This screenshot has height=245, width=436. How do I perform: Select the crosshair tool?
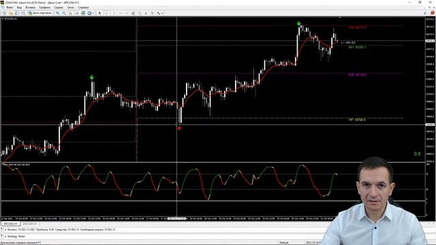[x=106, y=13]
